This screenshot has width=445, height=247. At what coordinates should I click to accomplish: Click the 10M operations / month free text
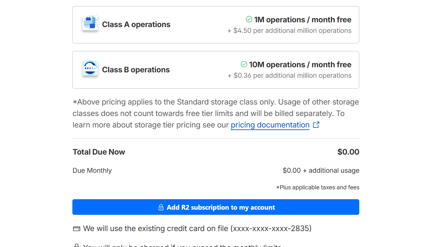point(300,65)
